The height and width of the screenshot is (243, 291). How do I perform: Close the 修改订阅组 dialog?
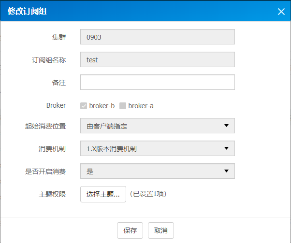tap(281, 12)
